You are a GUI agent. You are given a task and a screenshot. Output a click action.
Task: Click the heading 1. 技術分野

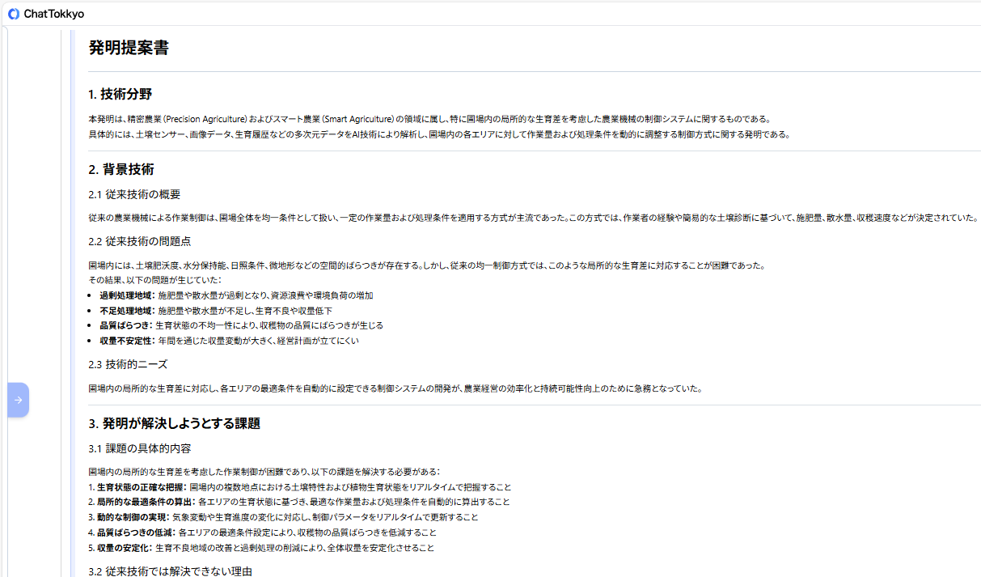[x=121, y=95]
